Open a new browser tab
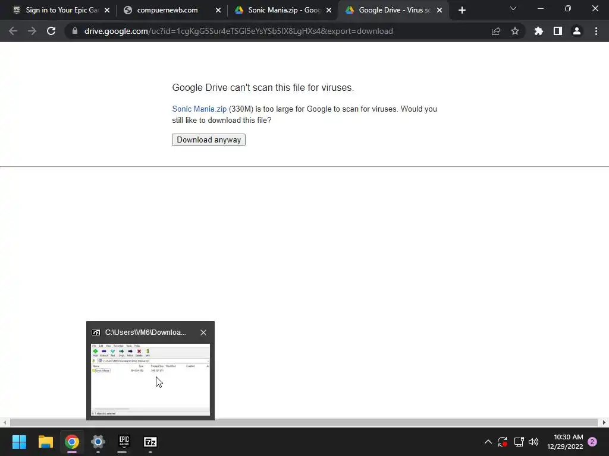609x456 pixels. point(462,11)
